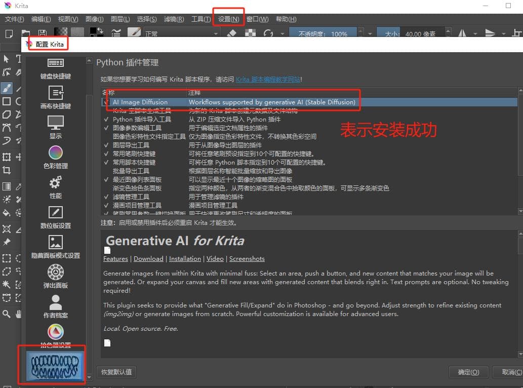Open the 文件 menu
Image resolution: width=523 pixels, height=388 pixels.
click(x=14, y=19)
